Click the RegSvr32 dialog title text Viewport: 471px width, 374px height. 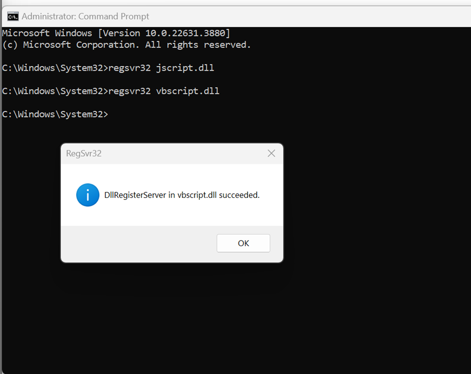click(84, 154)
